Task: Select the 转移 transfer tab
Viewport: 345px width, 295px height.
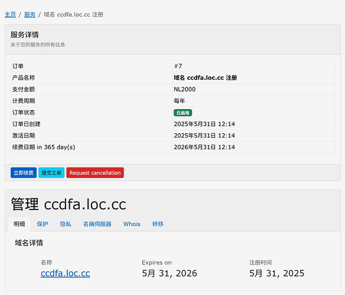Action: (x=158, y=224)
